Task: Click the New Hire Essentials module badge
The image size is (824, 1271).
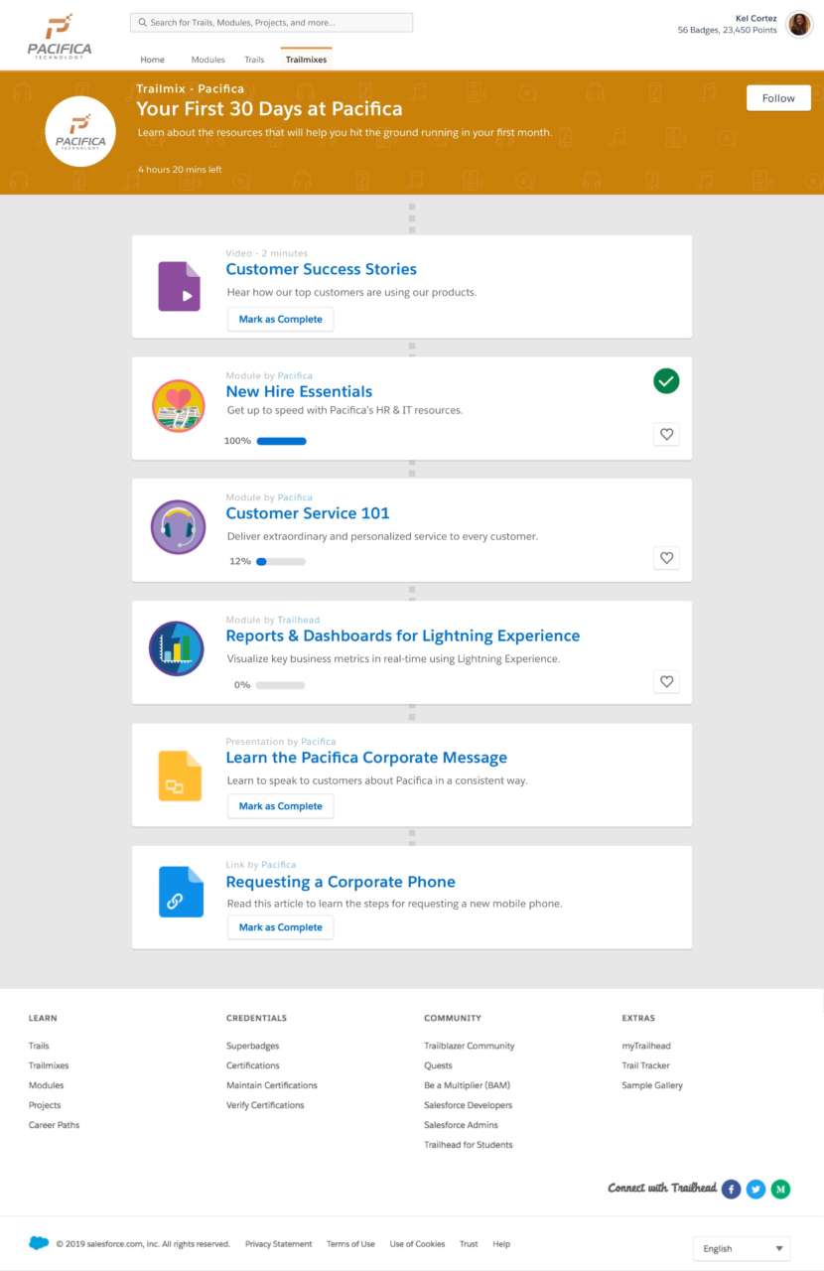Action: (x=178, y=406)
